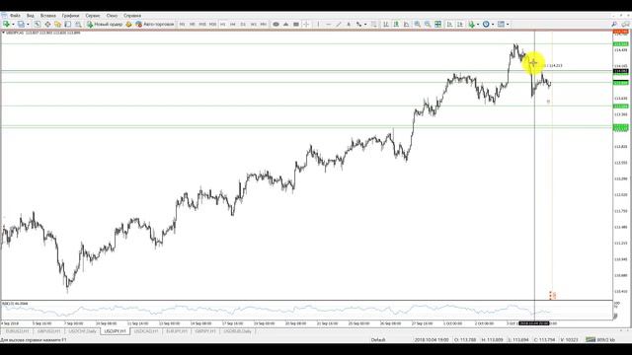Image resolution: width=632 pixels, height=355 pixels.
Task: Switch to H4 timeframe
Action: tap(233, 24)
